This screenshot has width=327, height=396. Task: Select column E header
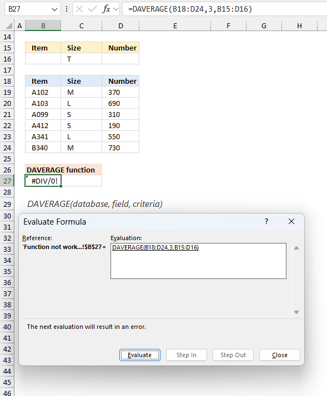175,26
